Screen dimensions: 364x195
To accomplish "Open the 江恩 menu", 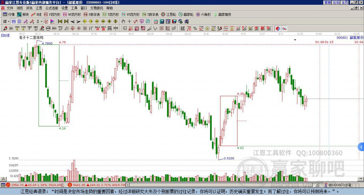I will point(39,8).
